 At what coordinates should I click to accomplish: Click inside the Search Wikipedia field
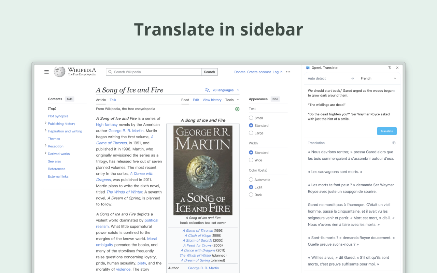pos(154,72)
